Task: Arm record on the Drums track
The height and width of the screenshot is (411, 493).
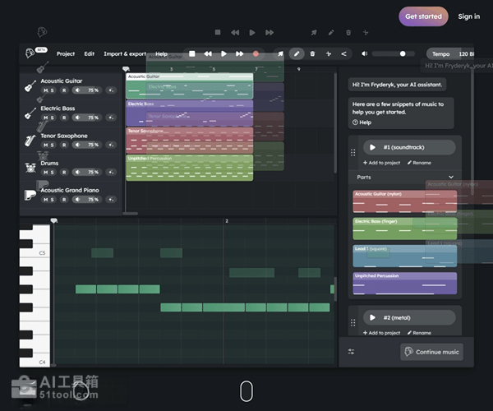Action: (x=63, y=172)
